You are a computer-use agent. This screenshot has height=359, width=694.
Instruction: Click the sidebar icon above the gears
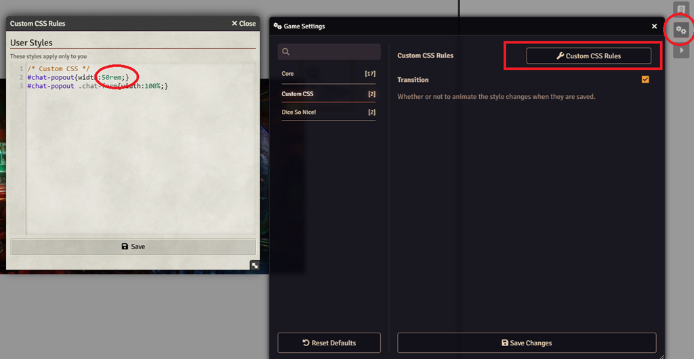click(681, 9)
